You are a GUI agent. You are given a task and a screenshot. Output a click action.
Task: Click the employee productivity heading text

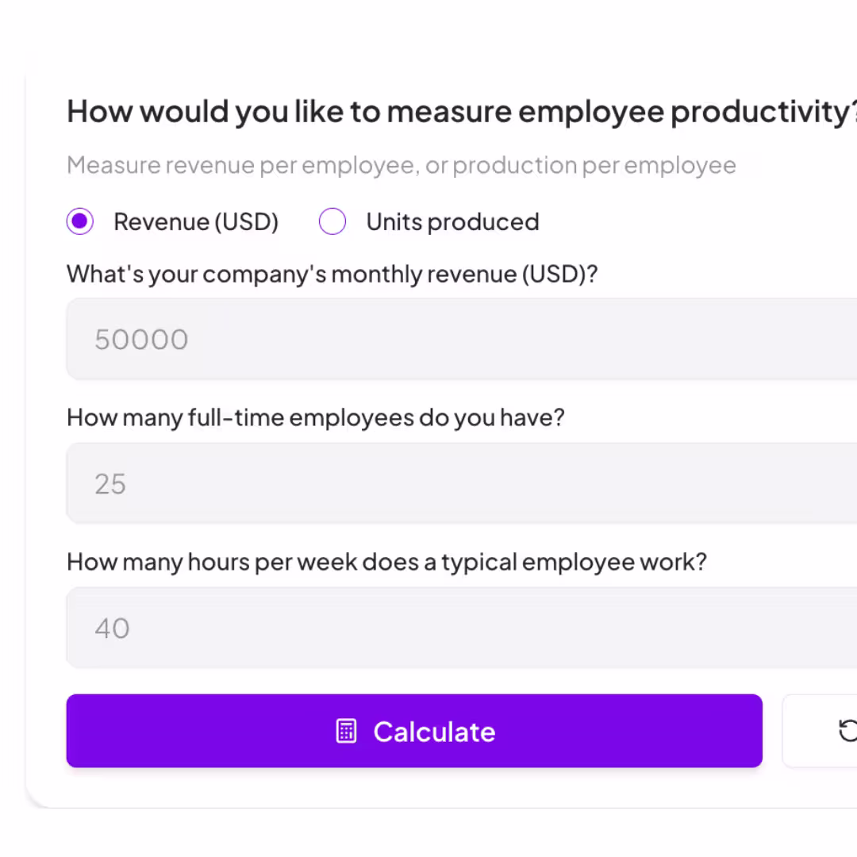(461, 112)
